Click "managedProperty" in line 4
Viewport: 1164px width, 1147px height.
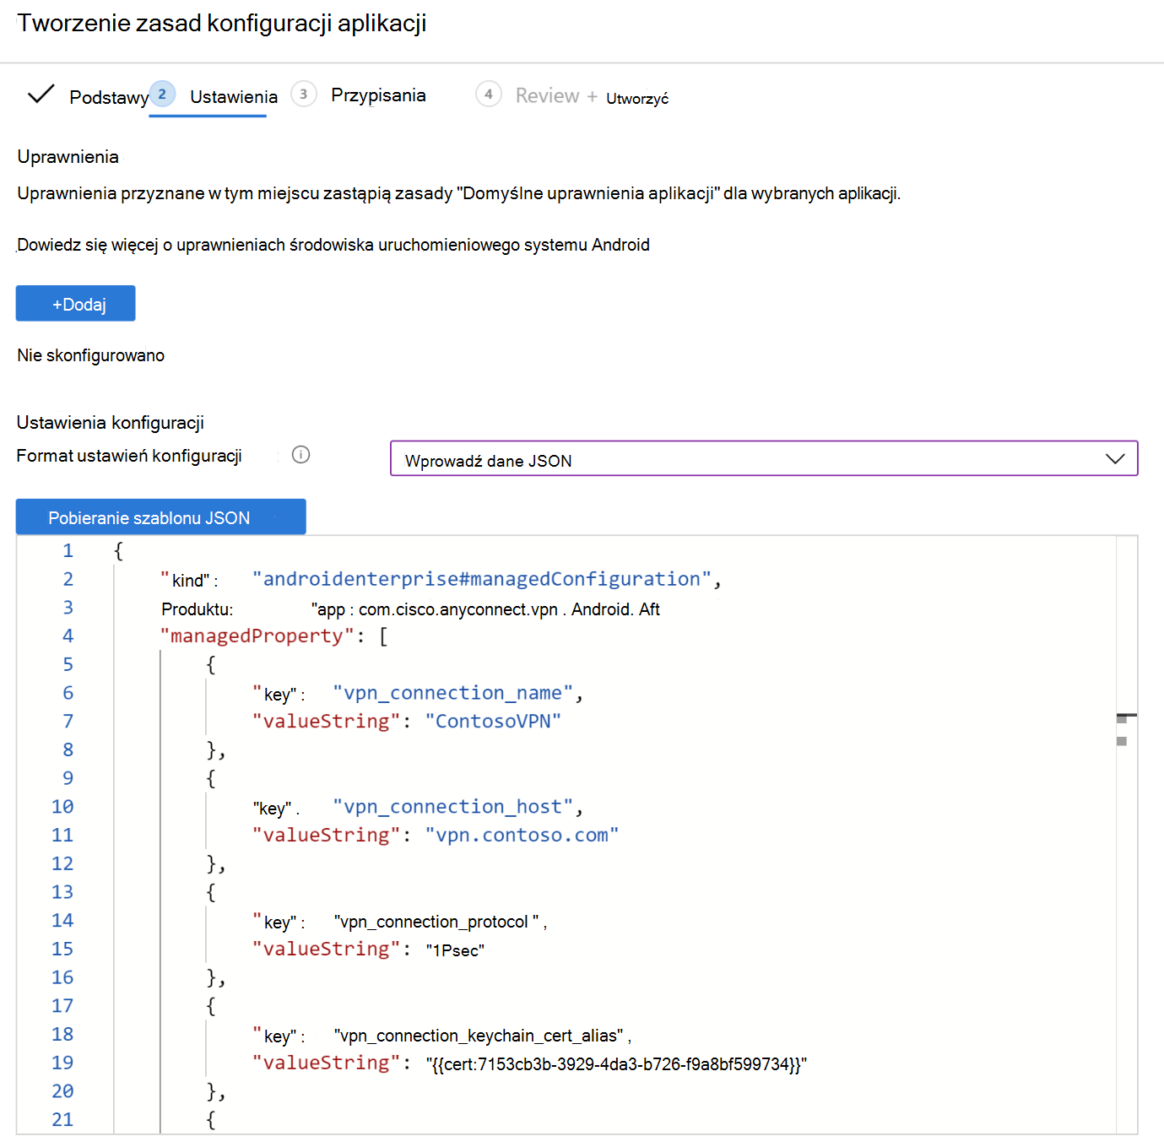coord(257,636)
